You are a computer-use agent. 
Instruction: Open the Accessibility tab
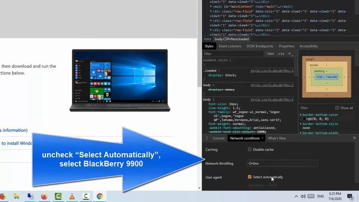click(309, 46)
